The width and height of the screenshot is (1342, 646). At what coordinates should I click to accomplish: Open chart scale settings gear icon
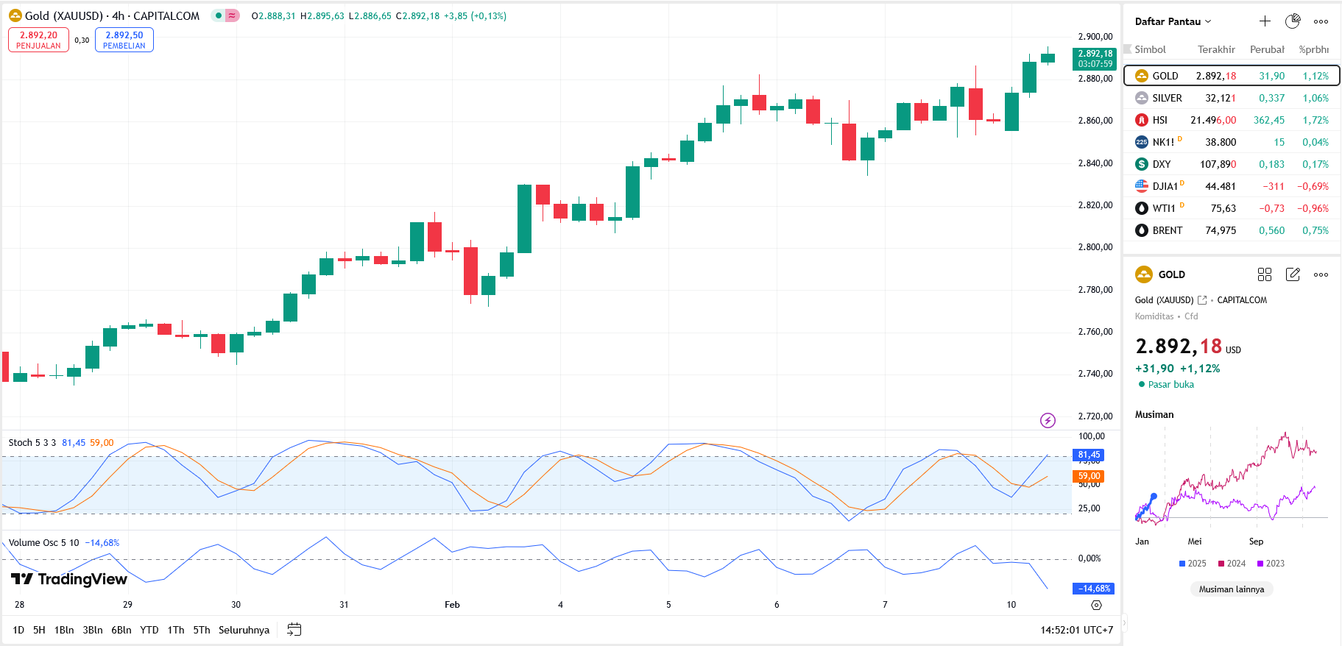coord(1096,605)
